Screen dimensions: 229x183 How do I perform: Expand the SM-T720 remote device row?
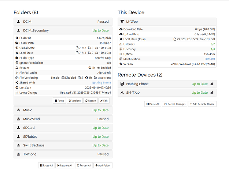[167, 93]
